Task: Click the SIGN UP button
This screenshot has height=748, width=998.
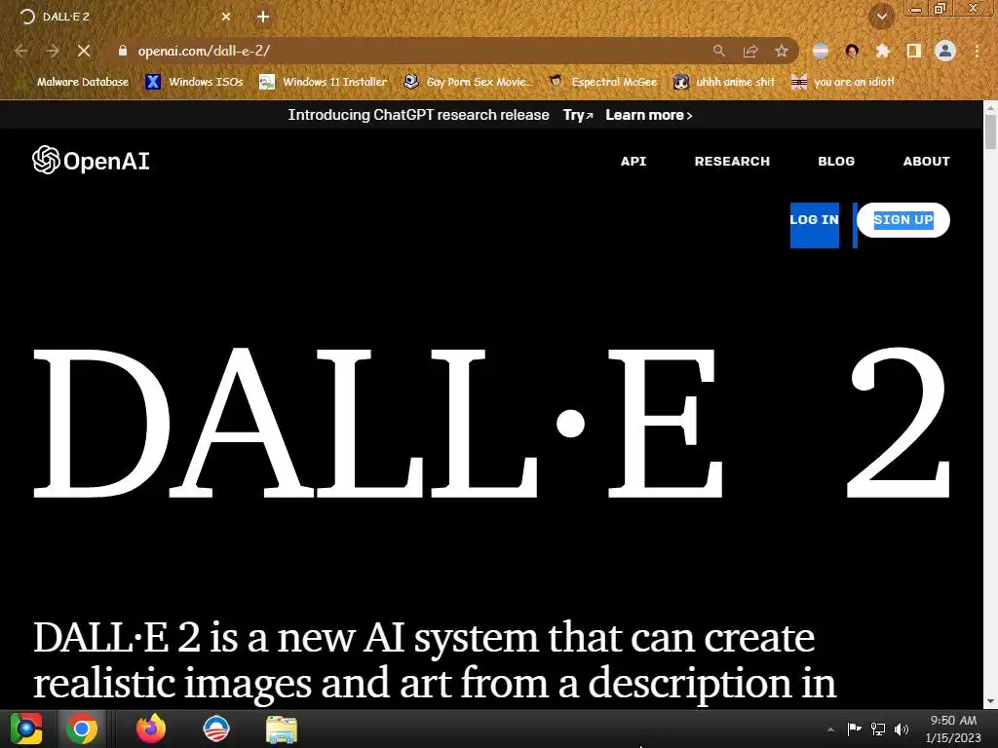Action: 903,220
